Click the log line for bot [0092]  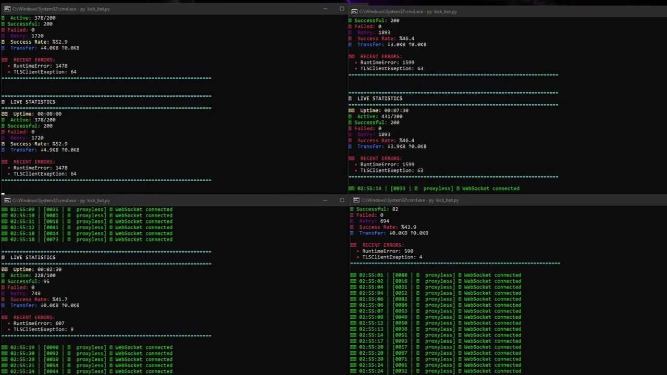coord(87,354)
